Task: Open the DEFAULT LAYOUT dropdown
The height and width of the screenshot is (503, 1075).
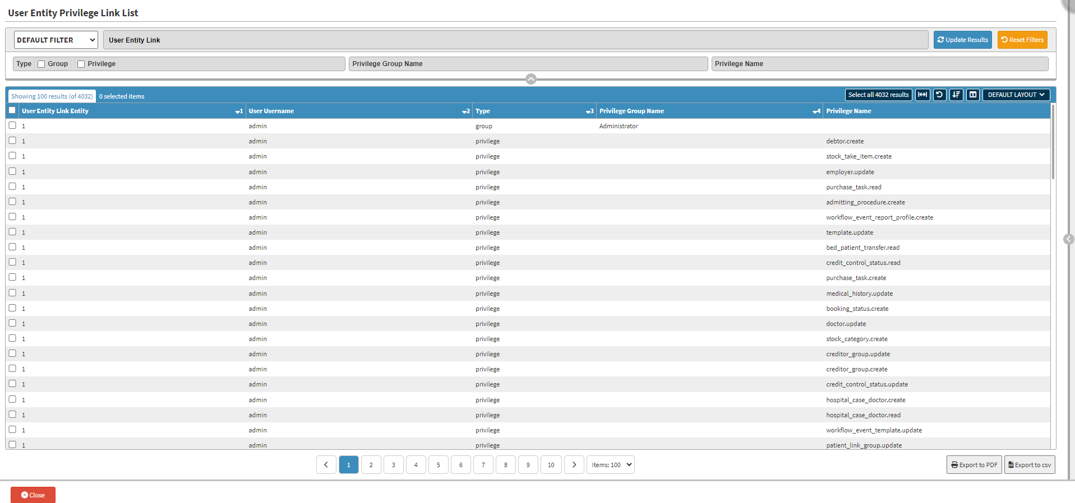Action: click(x=1016, y=95)
